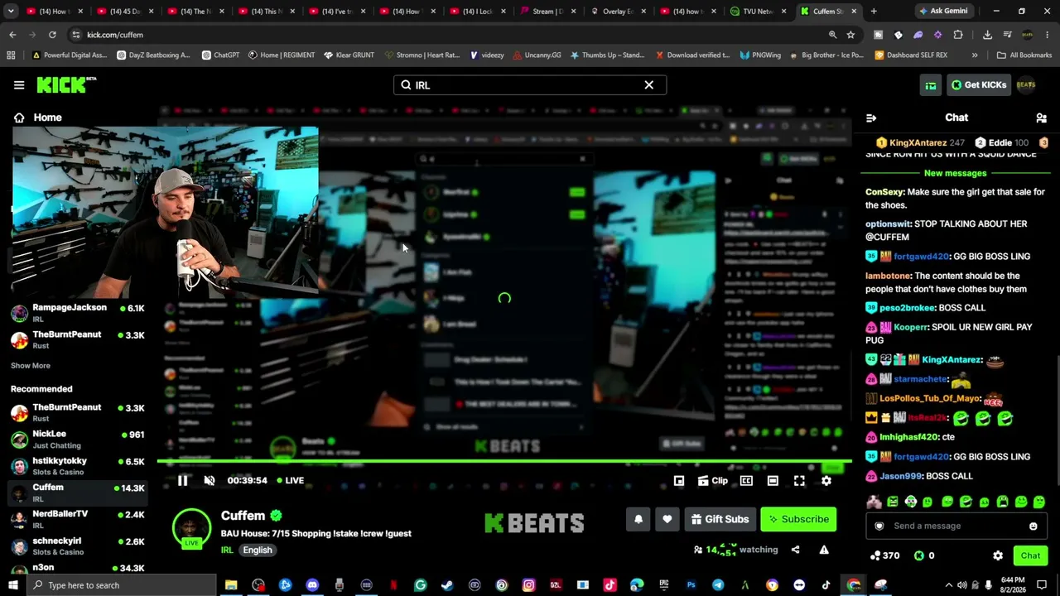The height and width of the screenshot is (596, 1060).
Task: Enter fullscreen on the video player
Action: pyautogui.click(x=799, y=480)
